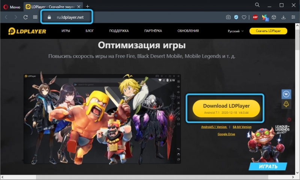Open a new tab with plus button
The width and height of the screenshot is (300, 180).
point(87,7)
